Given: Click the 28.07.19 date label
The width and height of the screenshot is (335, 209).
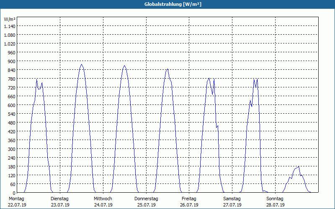Looking at the screenshot, I should coord(276,205).
